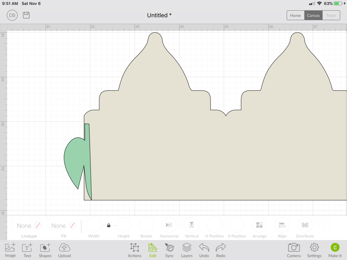Toggle the size aspect ratio lock

108,225
